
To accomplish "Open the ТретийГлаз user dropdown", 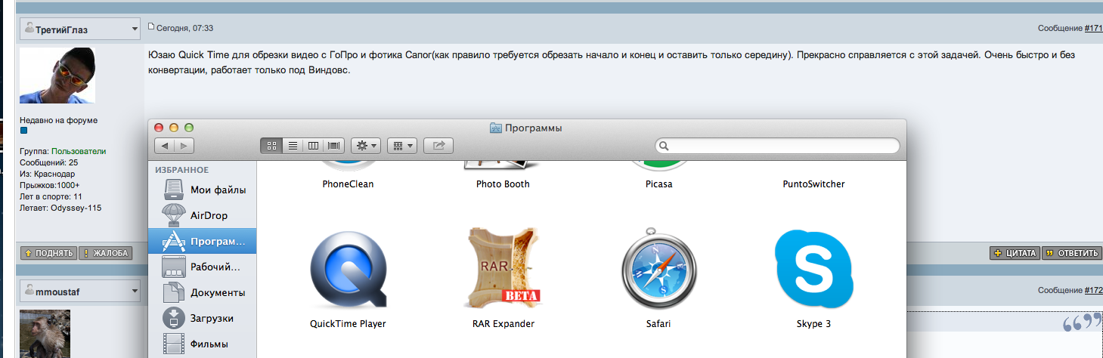I will coord(80,29).
